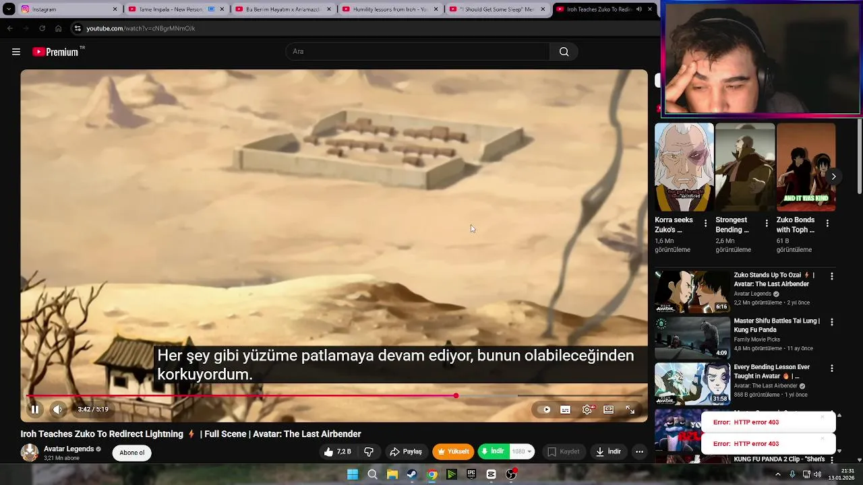The height and width of the screenshot is (485, 863).
Task: Open 'Korra seeks Zuko's' short thumbnail
Action: [684, 167]
